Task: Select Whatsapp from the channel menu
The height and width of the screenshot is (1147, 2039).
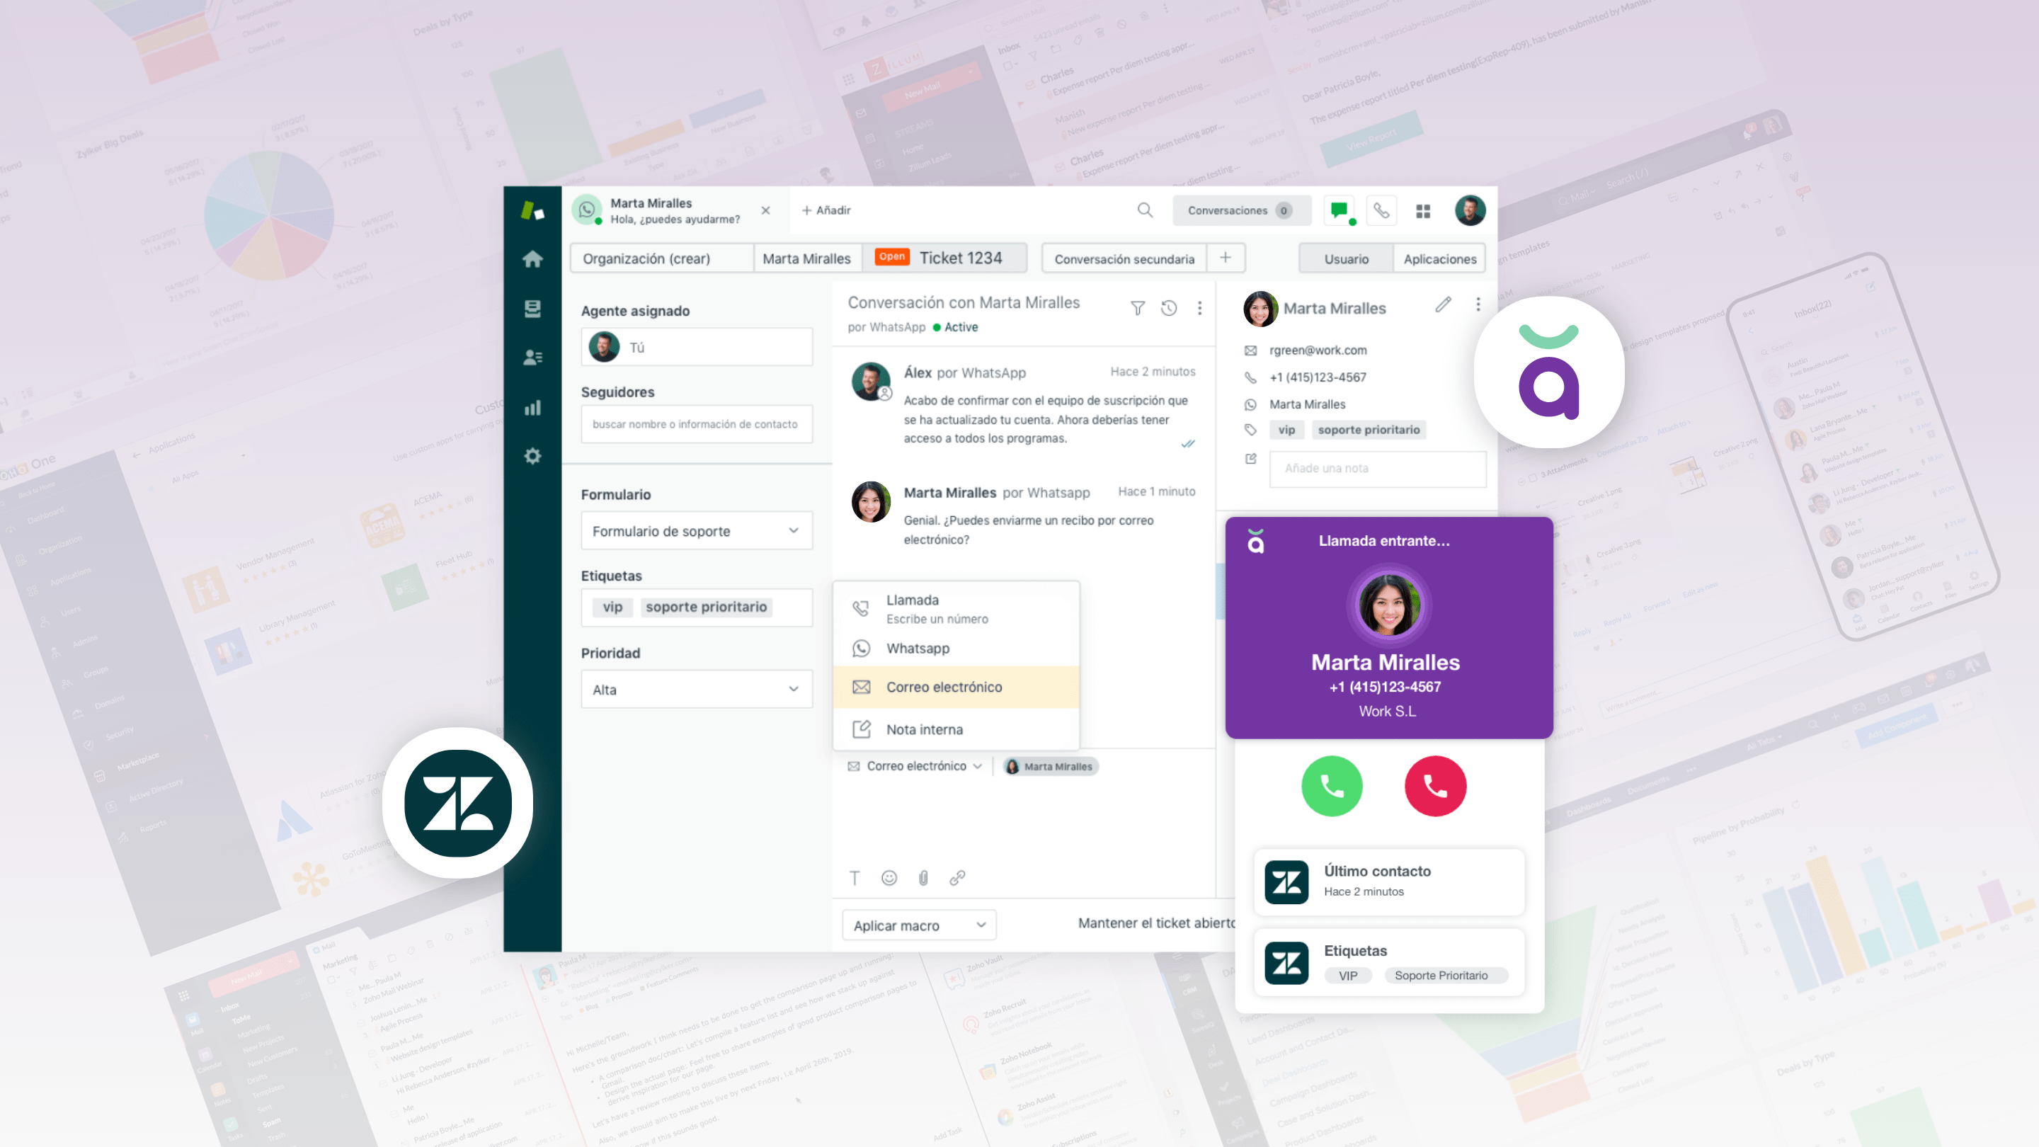Action: coord(956,649)
